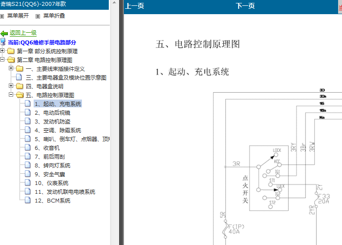Click the icon beside 当前:QQ6维修手册电路部分

click(3, 41)
